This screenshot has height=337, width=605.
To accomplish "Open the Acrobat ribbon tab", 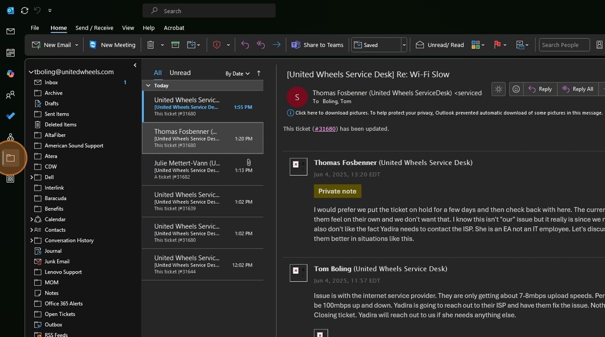I will tap(174, 28).
